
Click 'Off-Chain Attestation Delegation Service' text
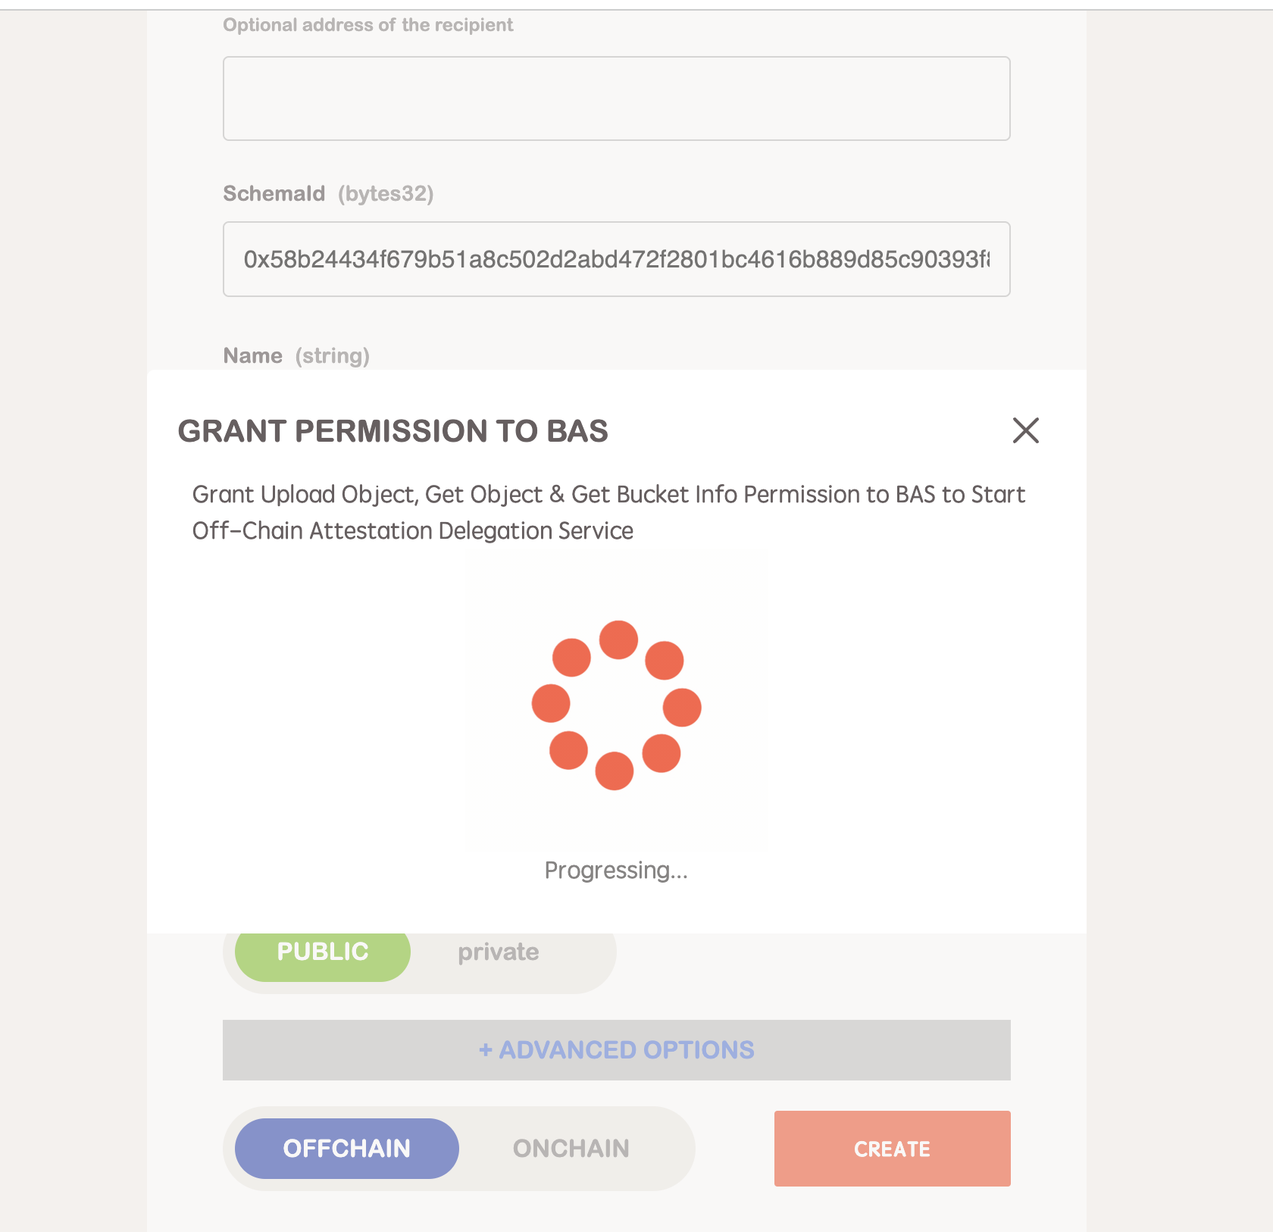412,531
